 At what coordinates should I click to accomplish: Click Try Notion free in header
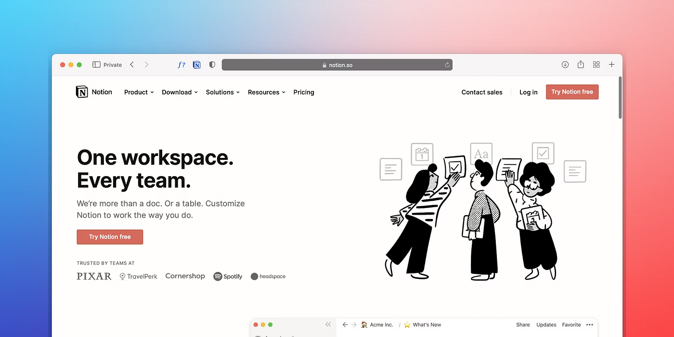(572, 92)
